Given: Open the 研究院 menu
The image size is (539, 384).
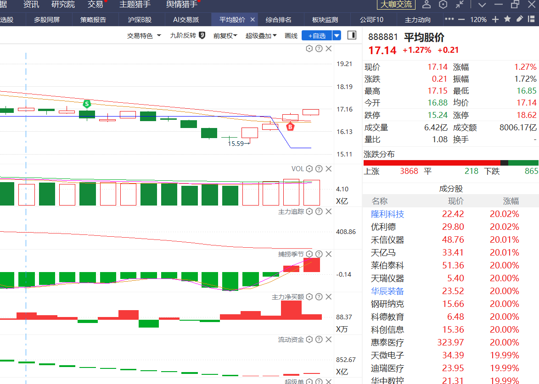Looking at the screenshot, I should (x=63, y=5).
